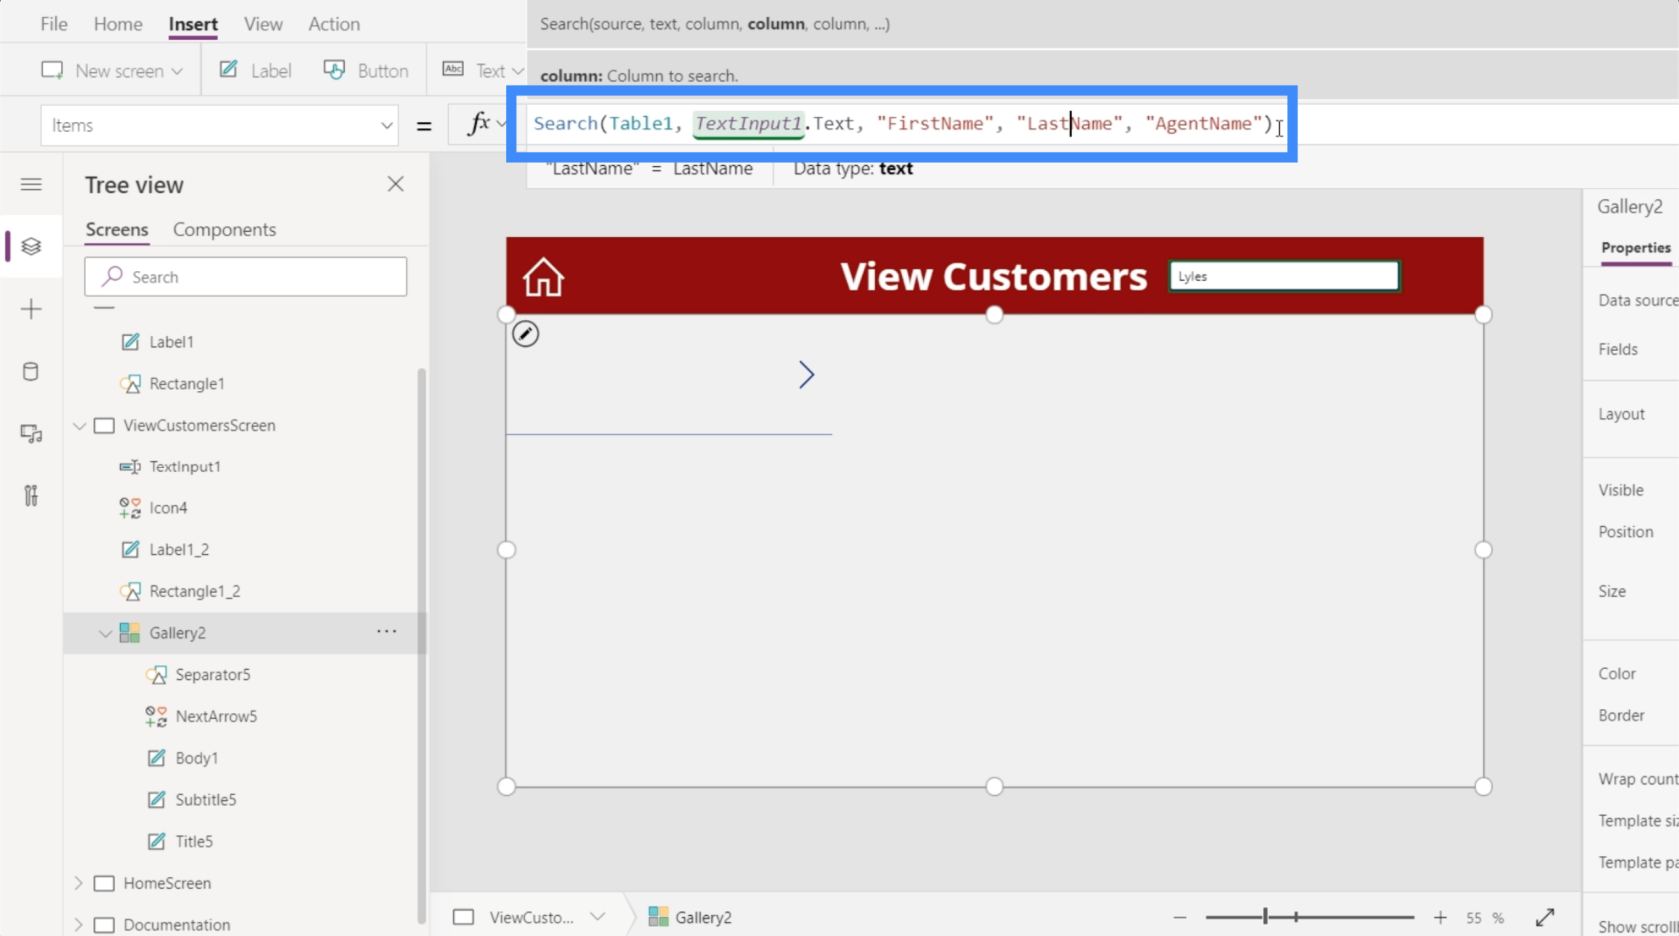Screen dimensions: 1679x936
Task: Expand the Documentation node
Action: [x=79, y=925]
